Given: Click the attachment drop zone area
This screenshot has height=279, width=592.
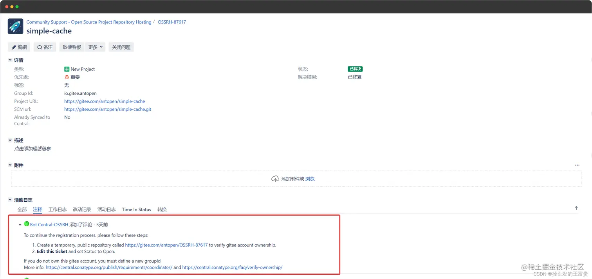Looking at the screenshot, I should [x=296, y=179].
